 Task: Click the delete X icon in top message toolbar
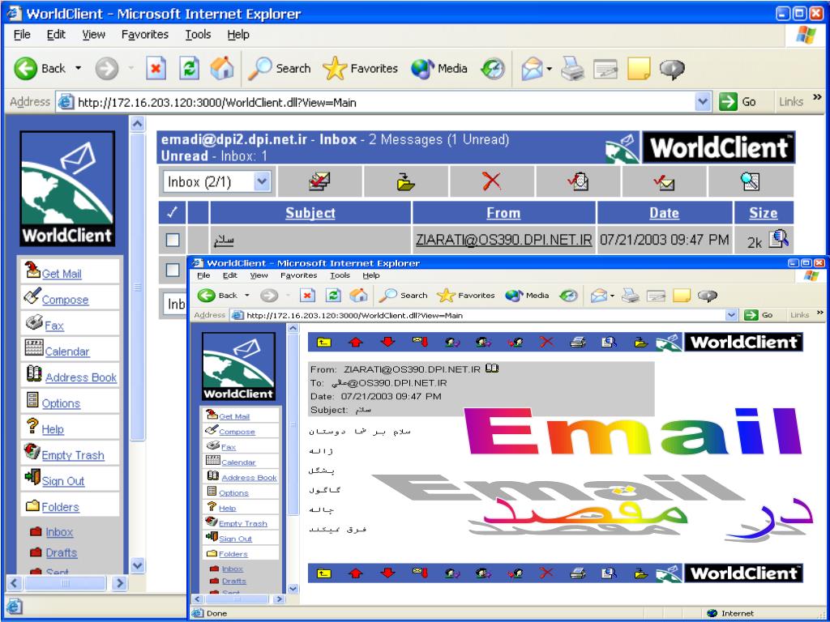pyautogui.click(x=546, y=343)
